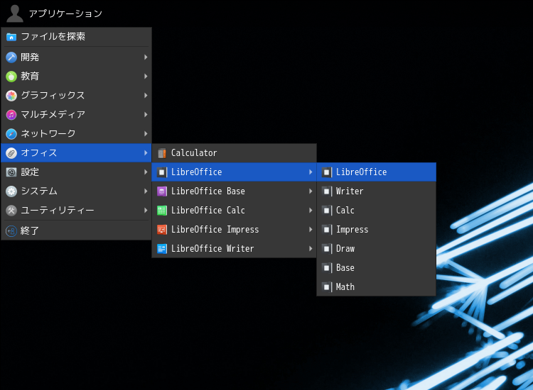Viewport: 533px width, 390px height.
Task: Launch highlighted LibreOffice entry in last submenu
Action: 376,172
